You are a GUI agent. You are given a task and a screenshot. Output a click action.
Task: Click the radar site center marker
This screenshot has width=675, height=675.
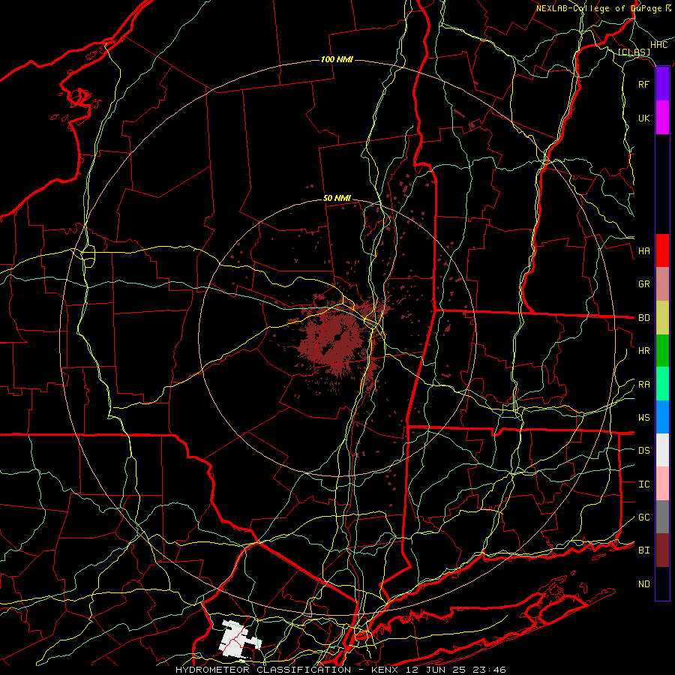tap(337, 338)
